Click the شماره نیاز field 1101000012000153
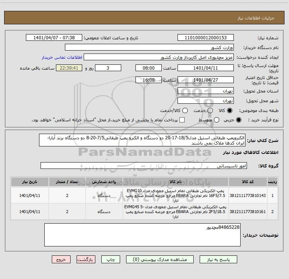The height and width of the screenshot is (279, 289). [206, 38]
